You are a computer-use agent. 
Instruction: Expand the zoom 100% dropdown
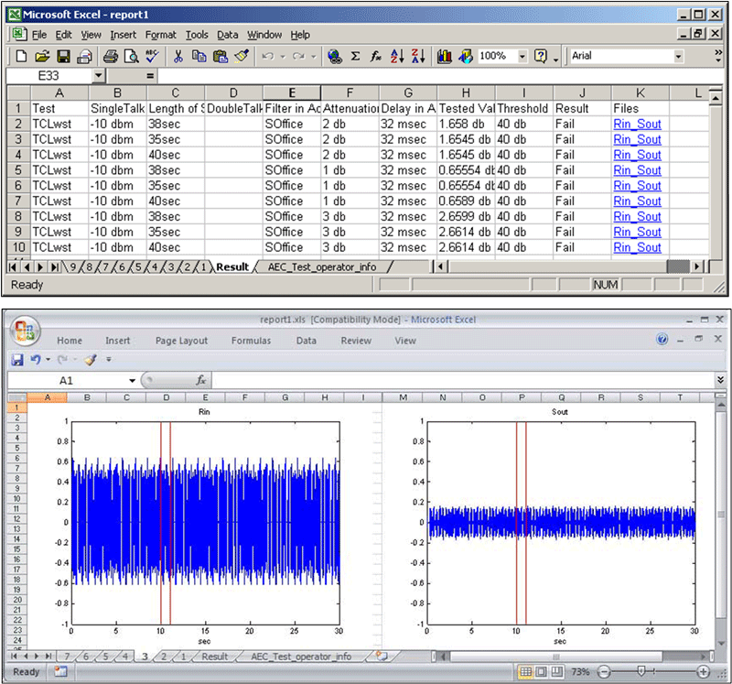pos(522,57)
